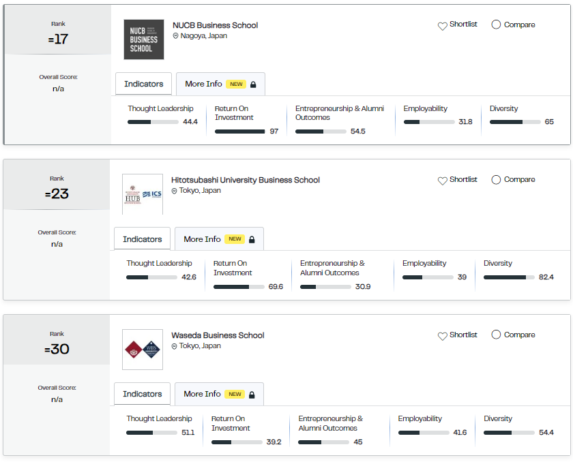Click Waseda Entrepreneurship score 45
The image size is (573, 462).
[358, 442]
